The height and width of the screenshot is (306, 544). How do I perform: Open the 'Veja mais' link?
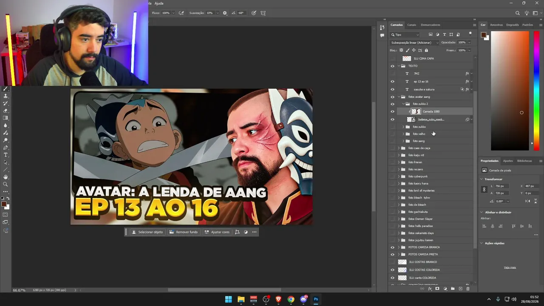510,267
